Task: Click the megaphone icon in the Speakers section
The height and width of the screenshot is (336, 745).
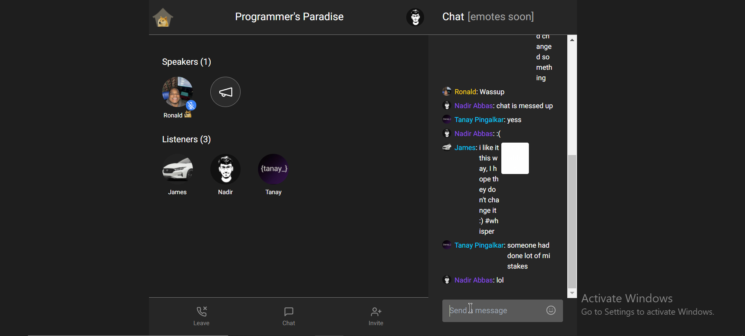Action: (225, 91)
